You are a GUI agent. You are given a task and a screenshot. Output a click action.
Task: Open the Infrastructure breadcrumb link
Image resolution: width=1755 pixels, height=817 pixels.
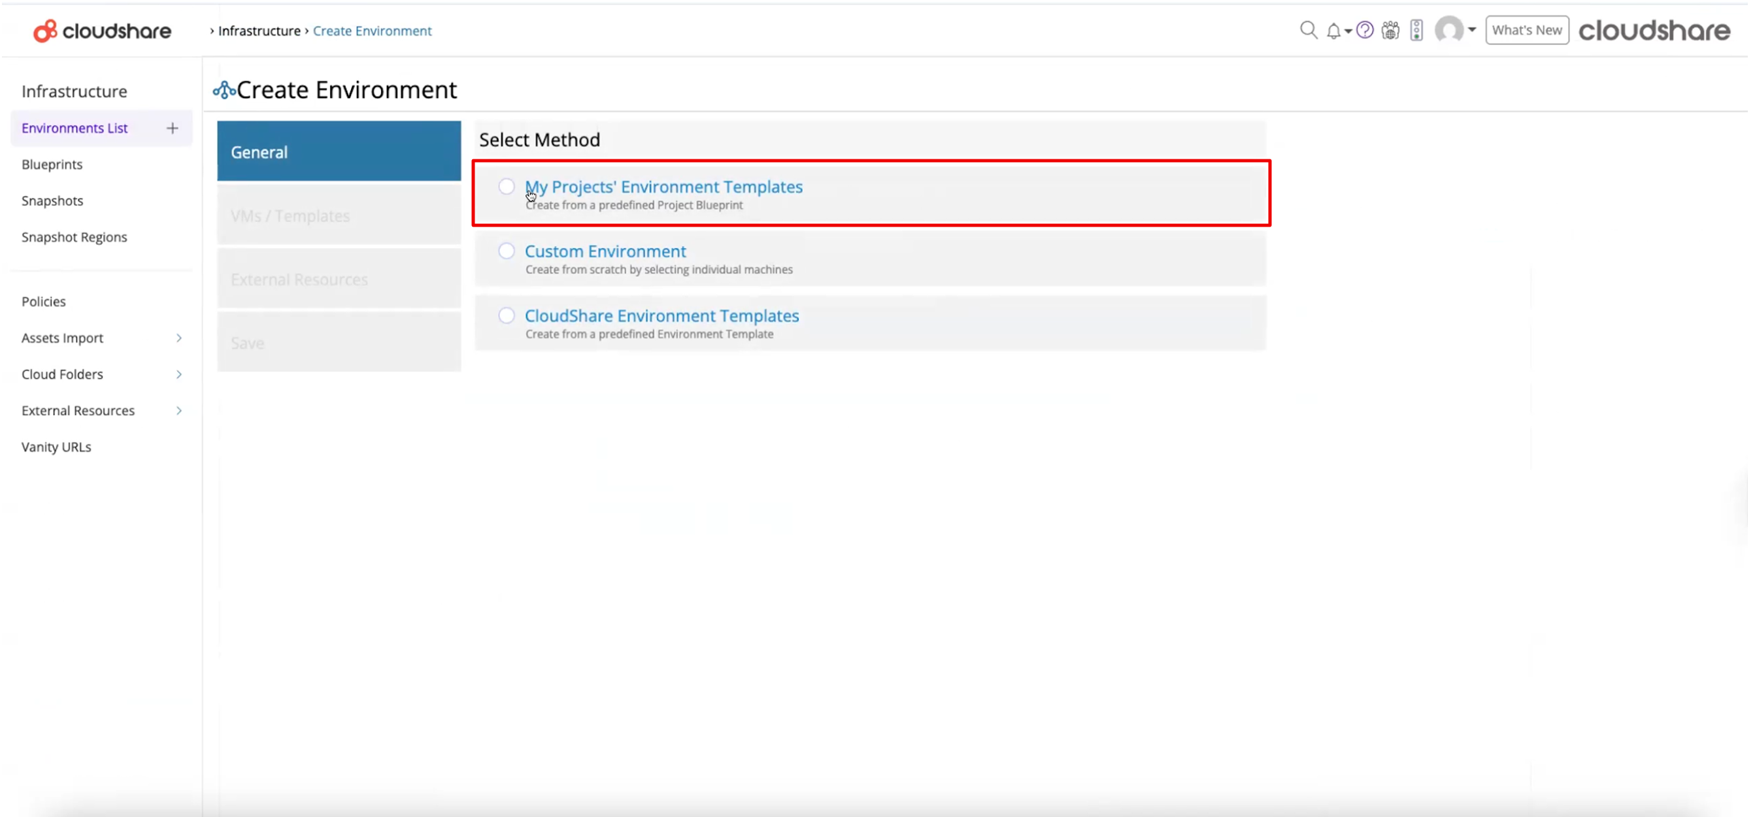258,31
